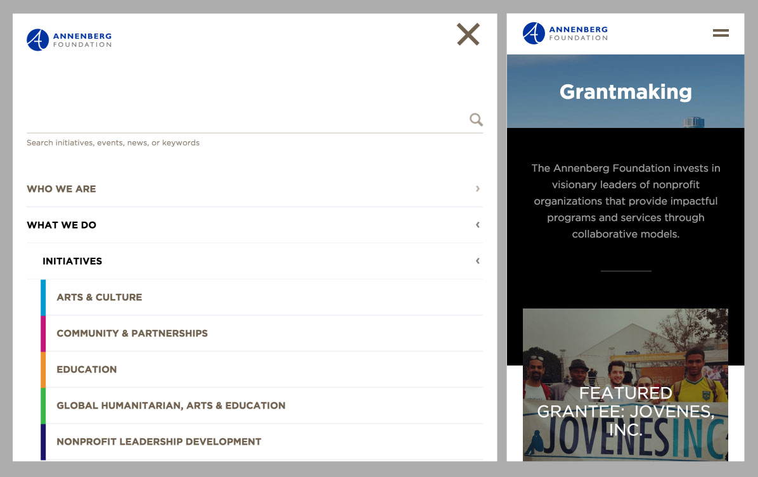Open the Who We Are menu item

click(61, 189)
